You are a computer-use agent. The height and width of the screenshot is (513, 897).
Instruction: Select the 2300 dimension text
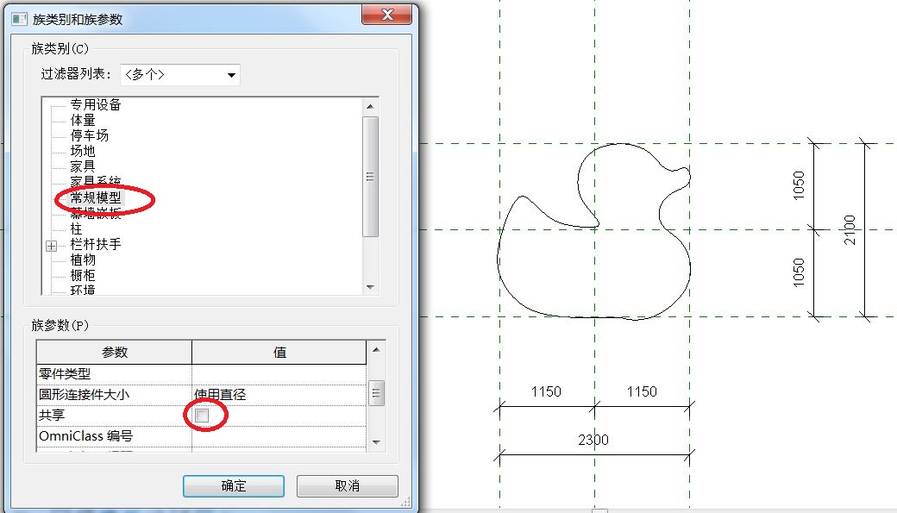[593, 440]
